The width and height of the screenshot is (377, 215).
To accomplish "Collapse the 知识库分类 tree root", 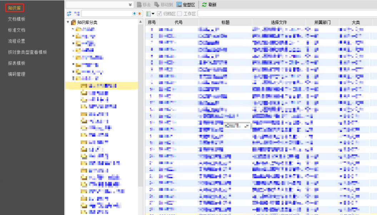I will tap(68, 22).
